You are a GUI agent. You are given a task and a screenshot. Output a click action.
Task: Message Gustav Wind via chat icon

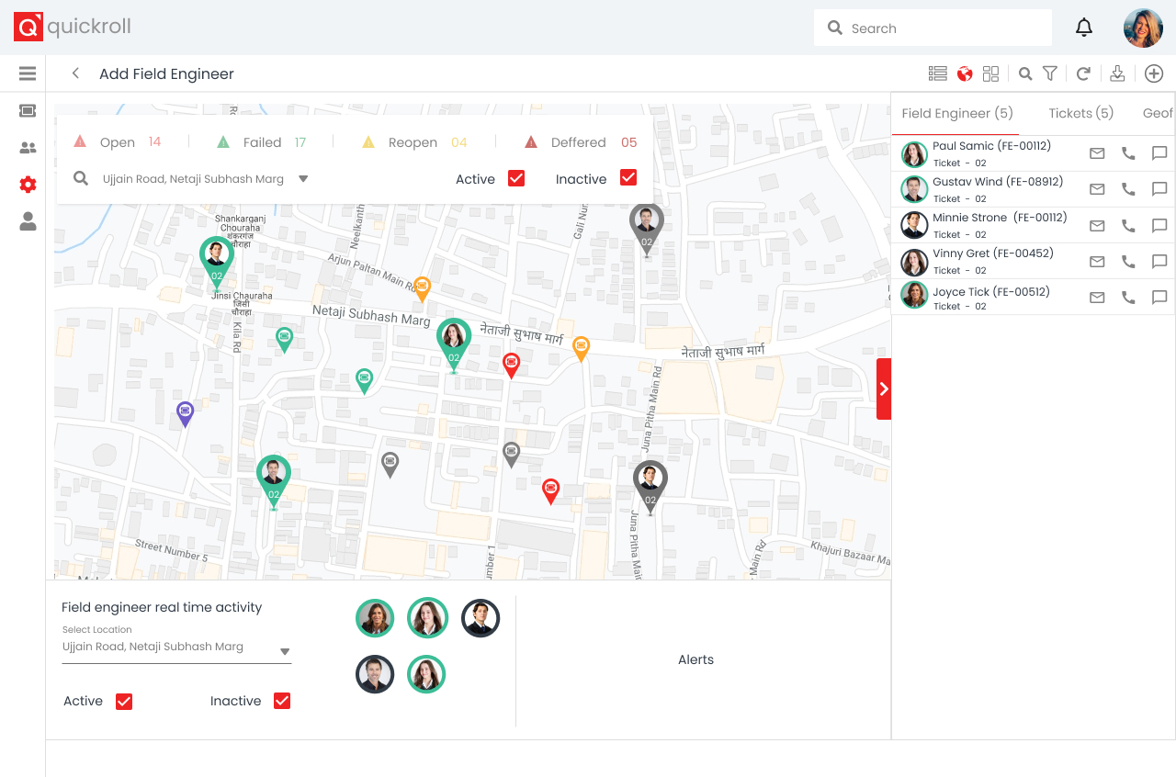[x=1159, y=189]
